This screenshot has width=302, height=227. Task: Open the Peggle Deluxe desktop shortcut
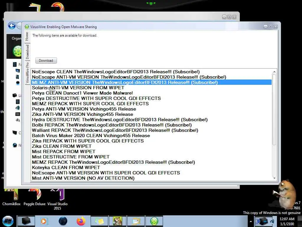(x=35, y=197)
